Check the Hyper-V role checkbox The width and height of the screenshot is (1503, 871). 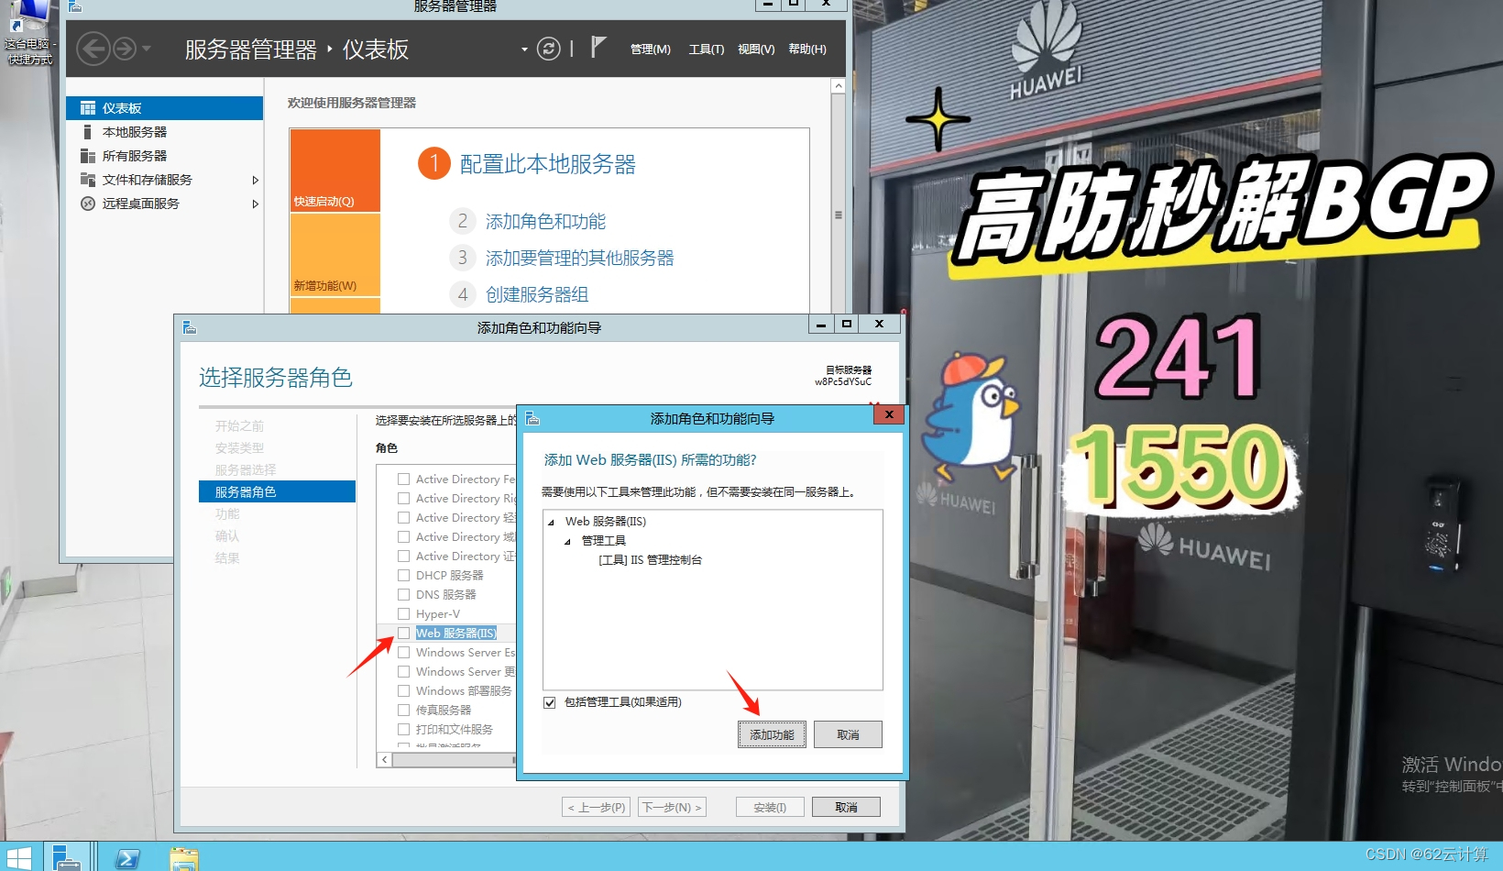(x=403, y=613)
